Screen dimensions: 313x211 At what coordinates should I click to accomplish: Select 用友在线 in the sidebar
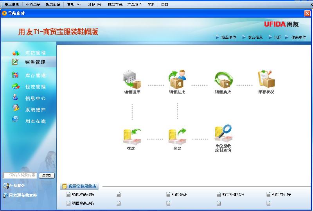(35, 121)
